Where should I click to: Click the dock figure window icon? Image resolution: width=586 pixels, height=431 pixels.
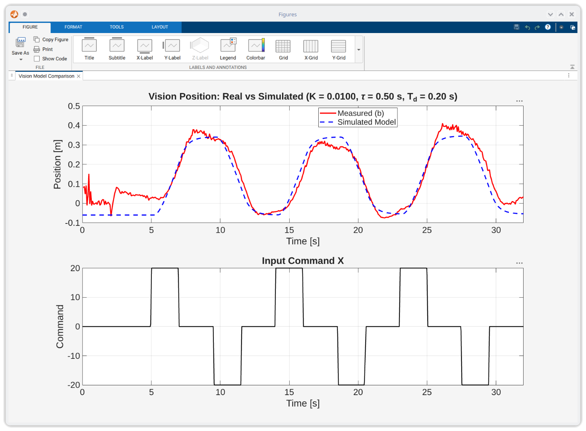pyautogui.click(x=573, y=27)
